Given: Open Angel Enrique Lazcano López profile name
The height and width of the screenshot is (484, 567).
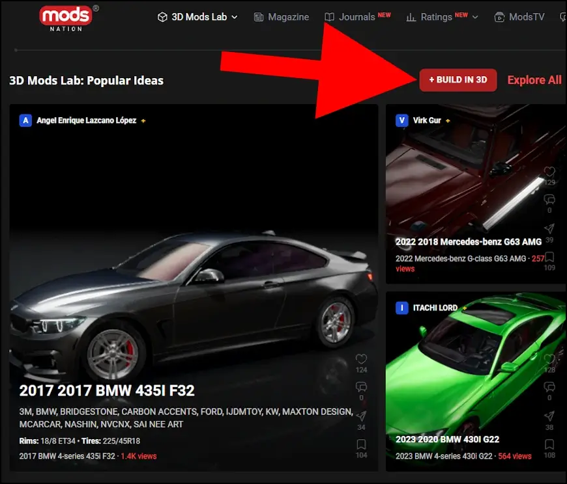Looking at the screenshot, I should (87, 120).
